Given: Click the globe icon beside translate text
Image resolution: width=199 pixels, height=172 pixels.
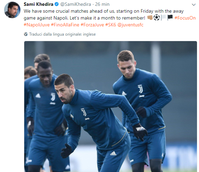Looking at the screenshot, I should tap(26, 34).
